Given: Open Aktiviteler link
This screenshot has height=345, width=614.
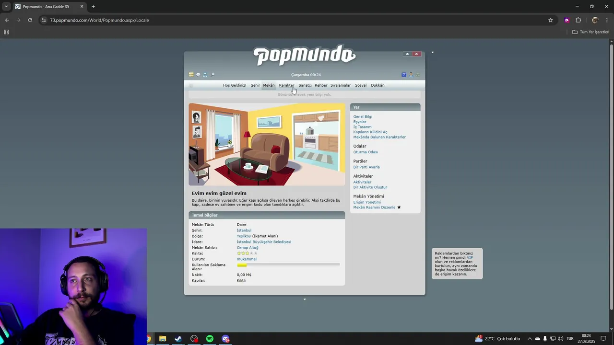Looking at the screenshot, I should [x=362, y=182].
